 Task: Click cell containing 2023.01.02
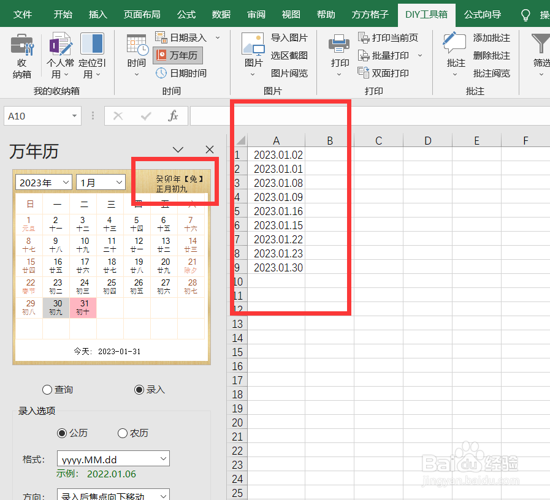(x=277, y=154)
